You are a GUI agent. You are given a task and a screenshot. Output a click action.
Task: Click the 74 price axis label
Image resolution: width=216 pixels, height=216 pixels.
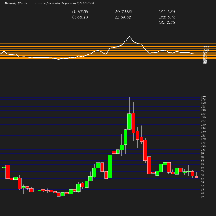pos(203,172)
